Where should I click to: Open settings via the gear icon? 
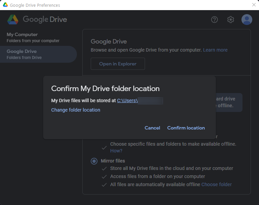pos(231,20)
